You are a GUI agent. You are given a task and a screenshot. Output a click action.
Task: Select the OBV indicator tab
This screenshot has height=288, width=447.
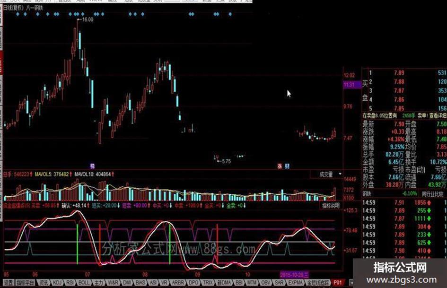point(265,283)
